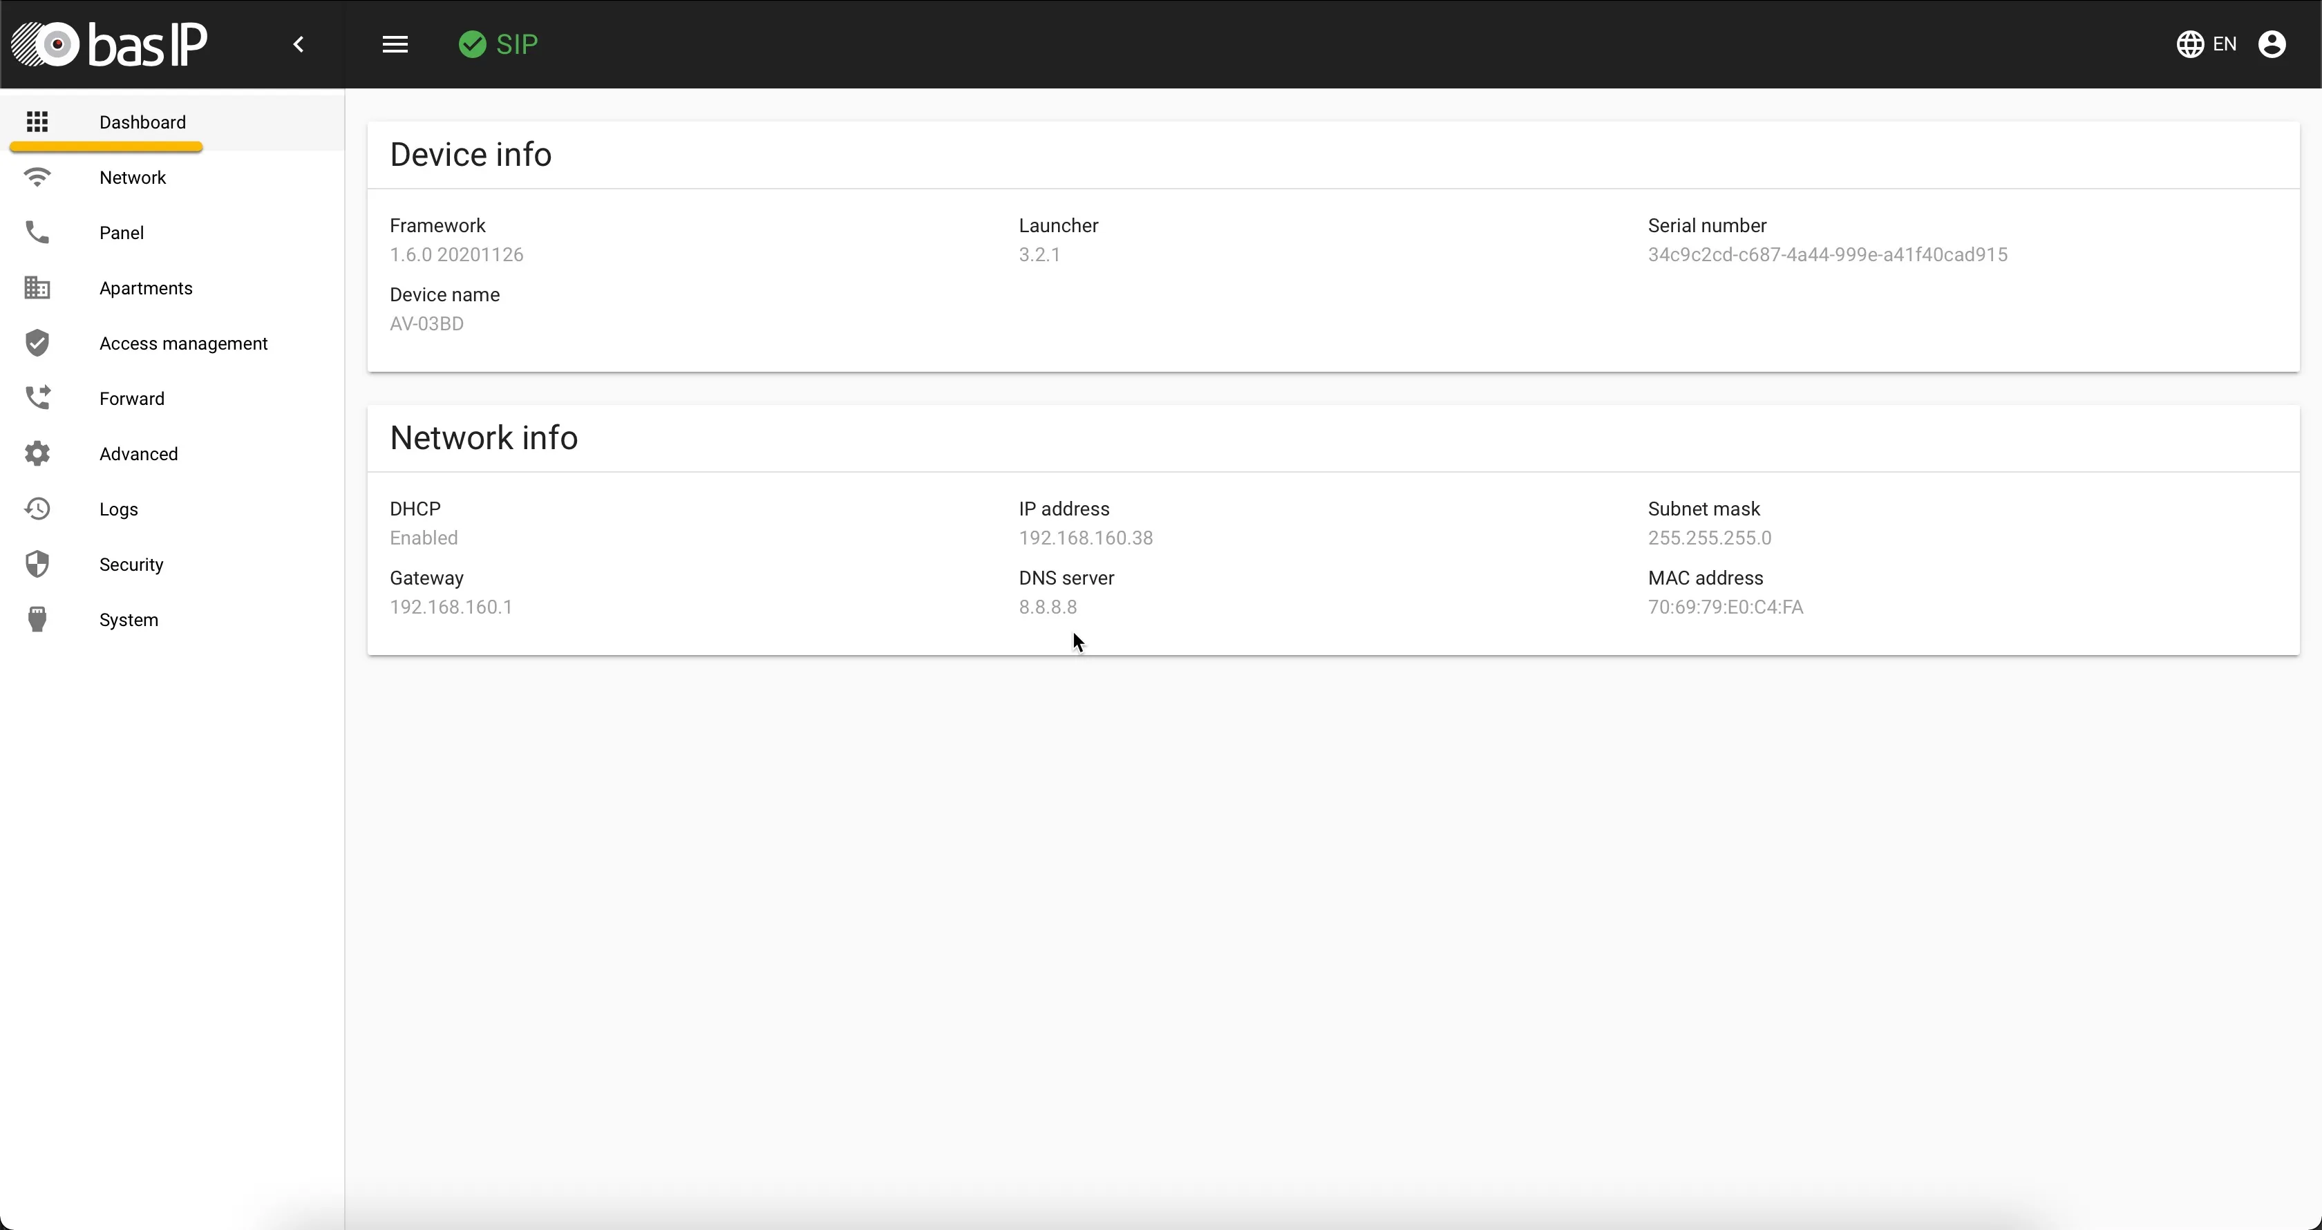Screen dimensions: 2322x1230
Task: Click the globe language icon
Action: [2191, 44]
